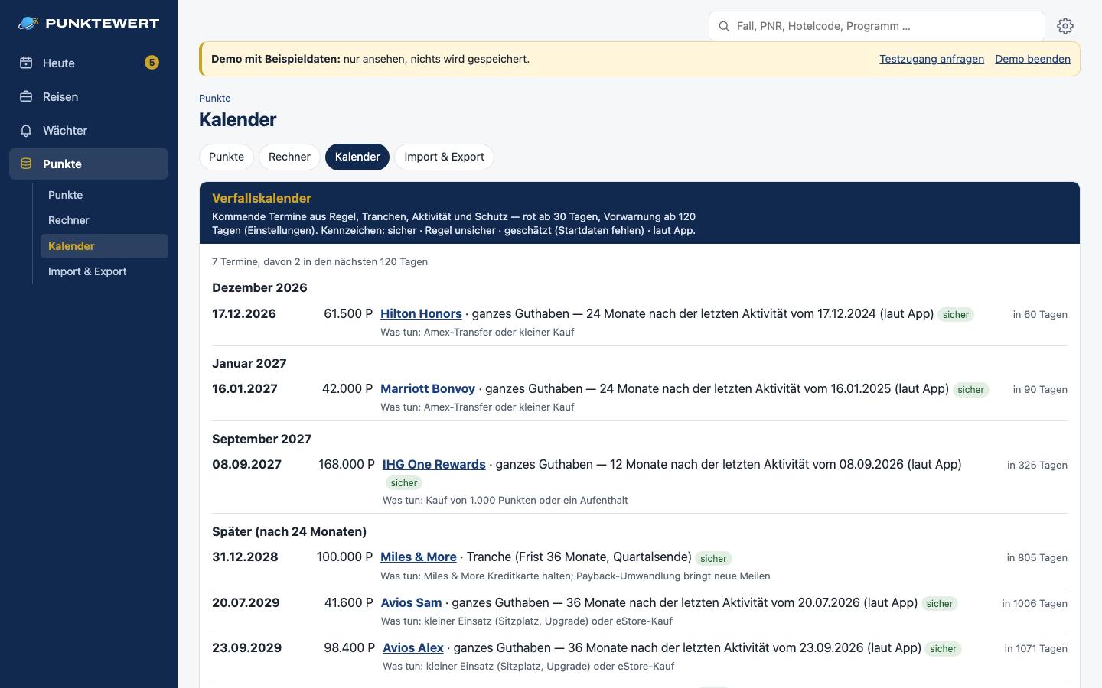This screenshot has width=1102, height=688.
Task: Click the 'in 805 Tagen' label
Action: (1037, 557)
